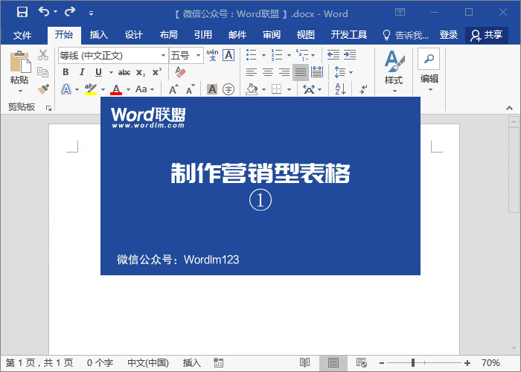Viewport: 521px width, 372px height.
Task: Toggle strikethrough abc formatting
Action: (124, 72)
